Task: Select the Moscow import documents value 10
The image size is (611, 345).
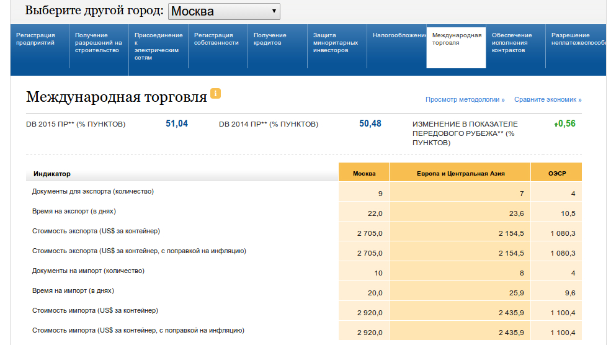Action: tap(378, 273)
